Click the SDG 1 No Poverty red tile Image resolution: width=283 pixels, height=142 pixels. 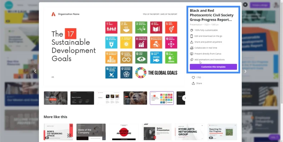(x=111, y=28)
